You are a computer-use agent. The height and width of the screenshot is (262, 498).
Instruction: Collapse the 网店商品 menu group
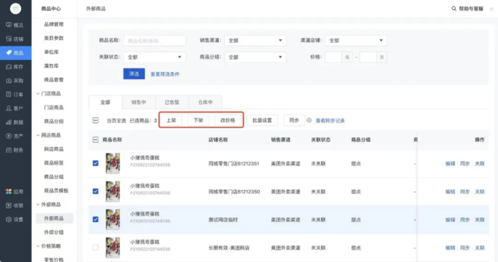[38, 135]
